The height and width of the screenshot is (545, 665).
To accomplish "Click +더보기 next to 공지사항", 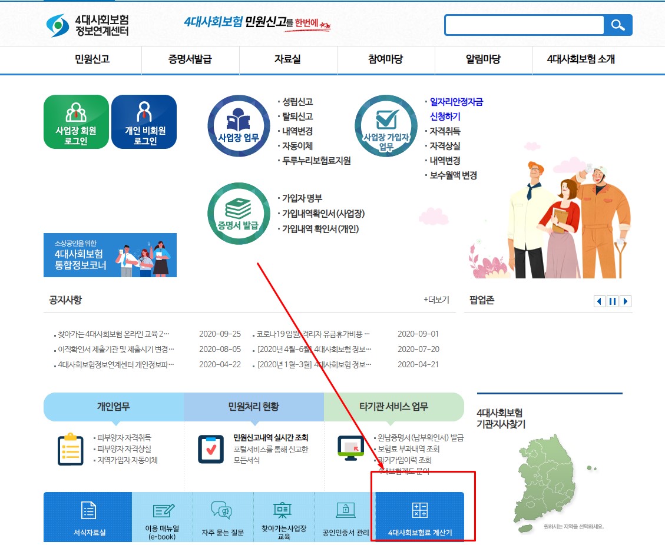I will coord(436,300).
